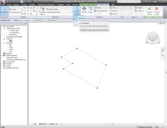
Task: Open the Annota ribbon tab
Action: [24, 5]
